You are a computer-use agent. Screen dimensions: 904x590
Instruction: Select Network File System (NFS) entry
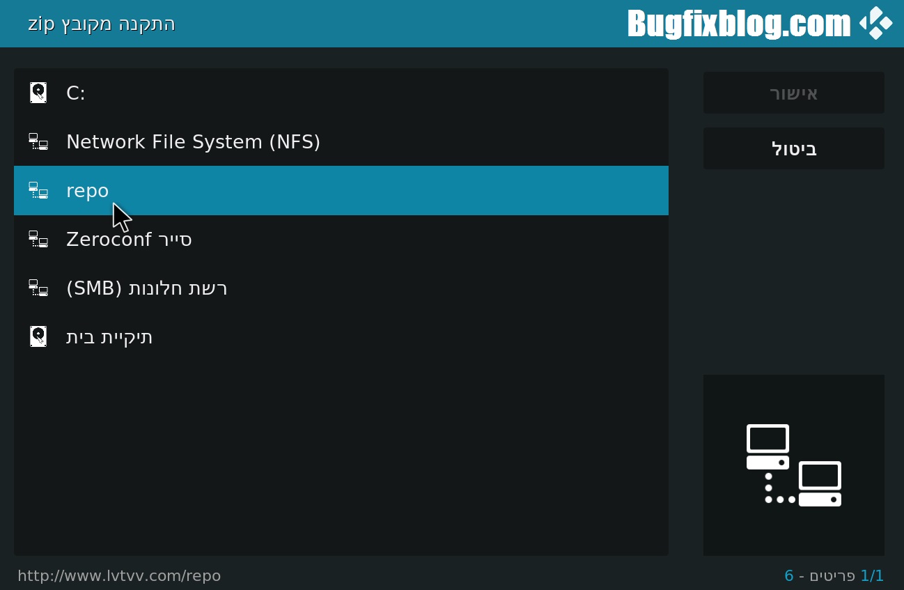(193, 142)
